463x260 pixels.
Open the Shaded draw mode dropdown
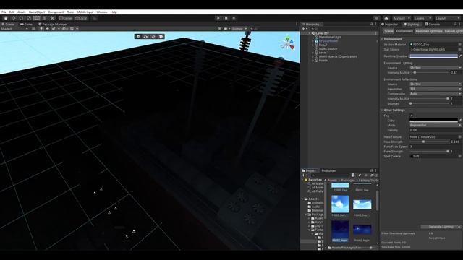click(14, 29)
